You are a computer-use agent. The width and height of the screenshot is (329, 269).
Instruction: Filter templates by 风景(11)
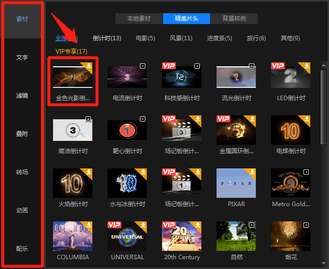181,38
